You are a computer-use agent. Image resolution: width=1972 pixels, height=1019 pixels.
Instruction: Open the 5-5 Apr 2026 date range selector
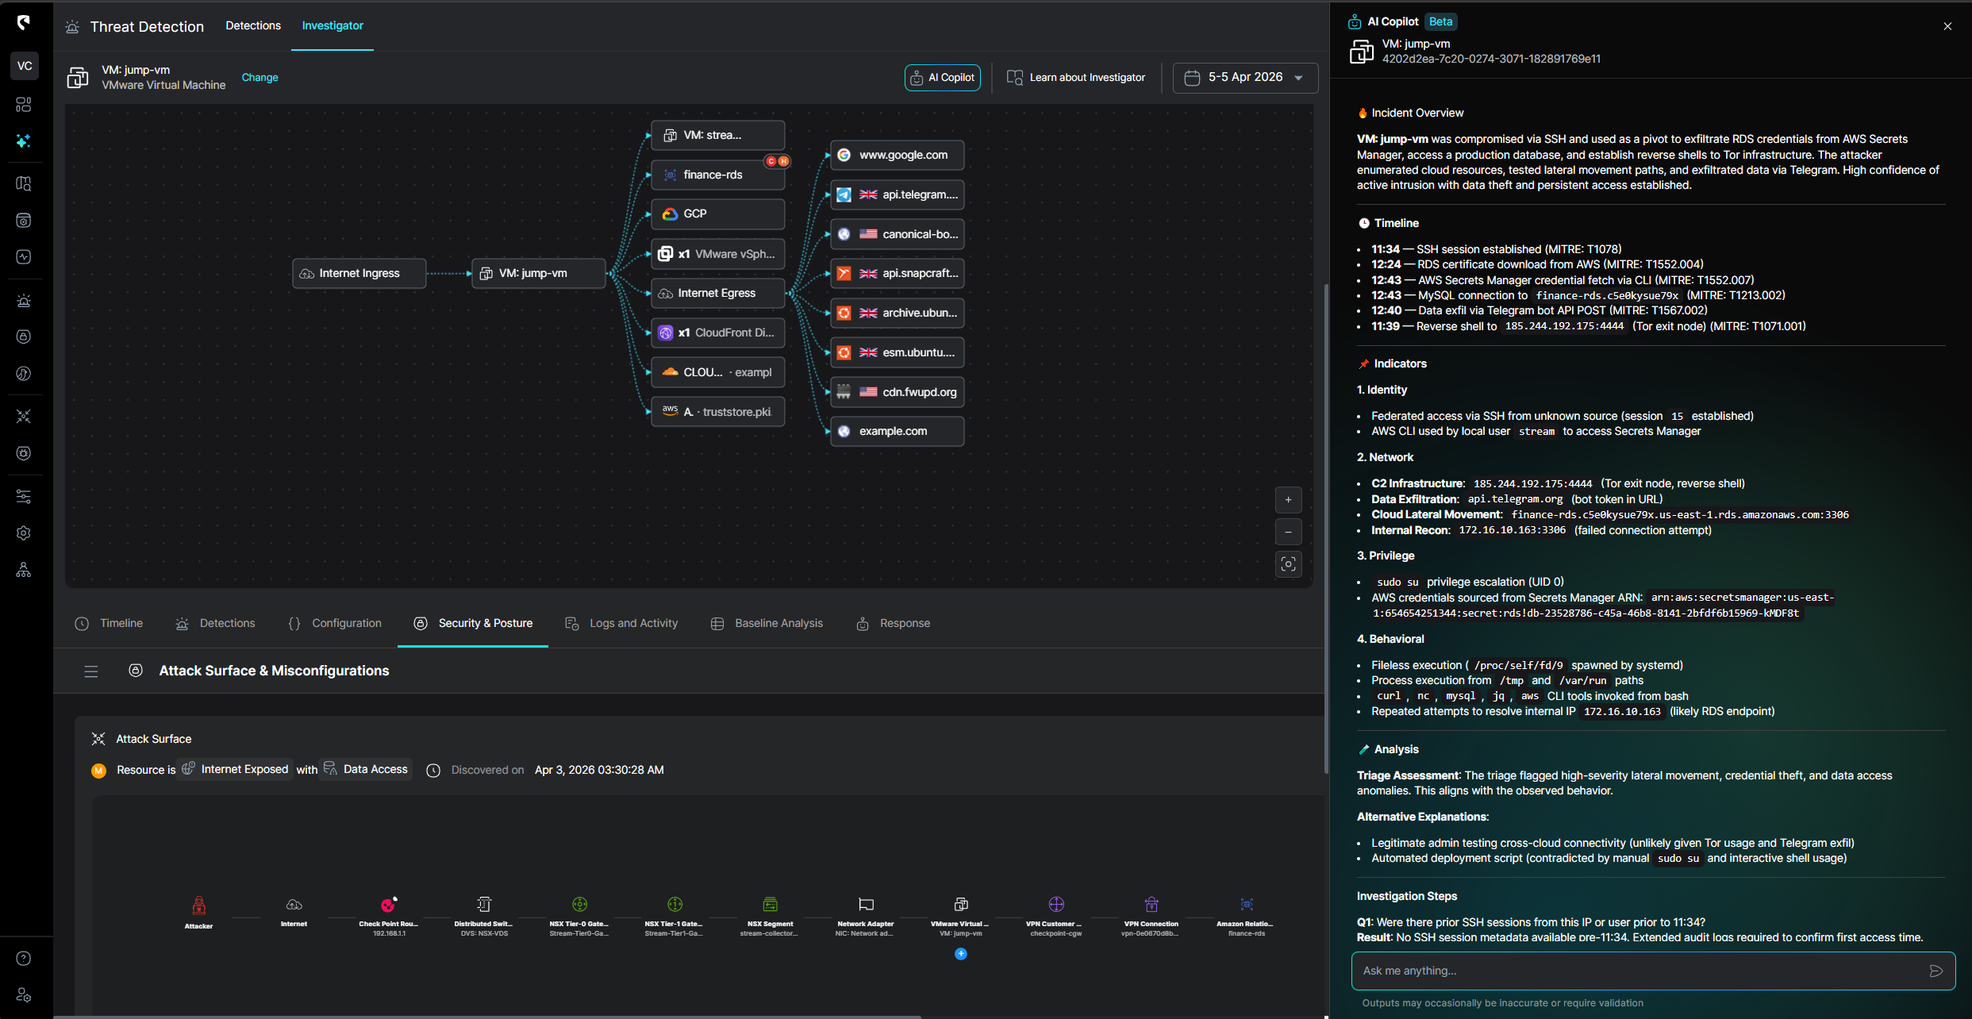point(1244,77)
